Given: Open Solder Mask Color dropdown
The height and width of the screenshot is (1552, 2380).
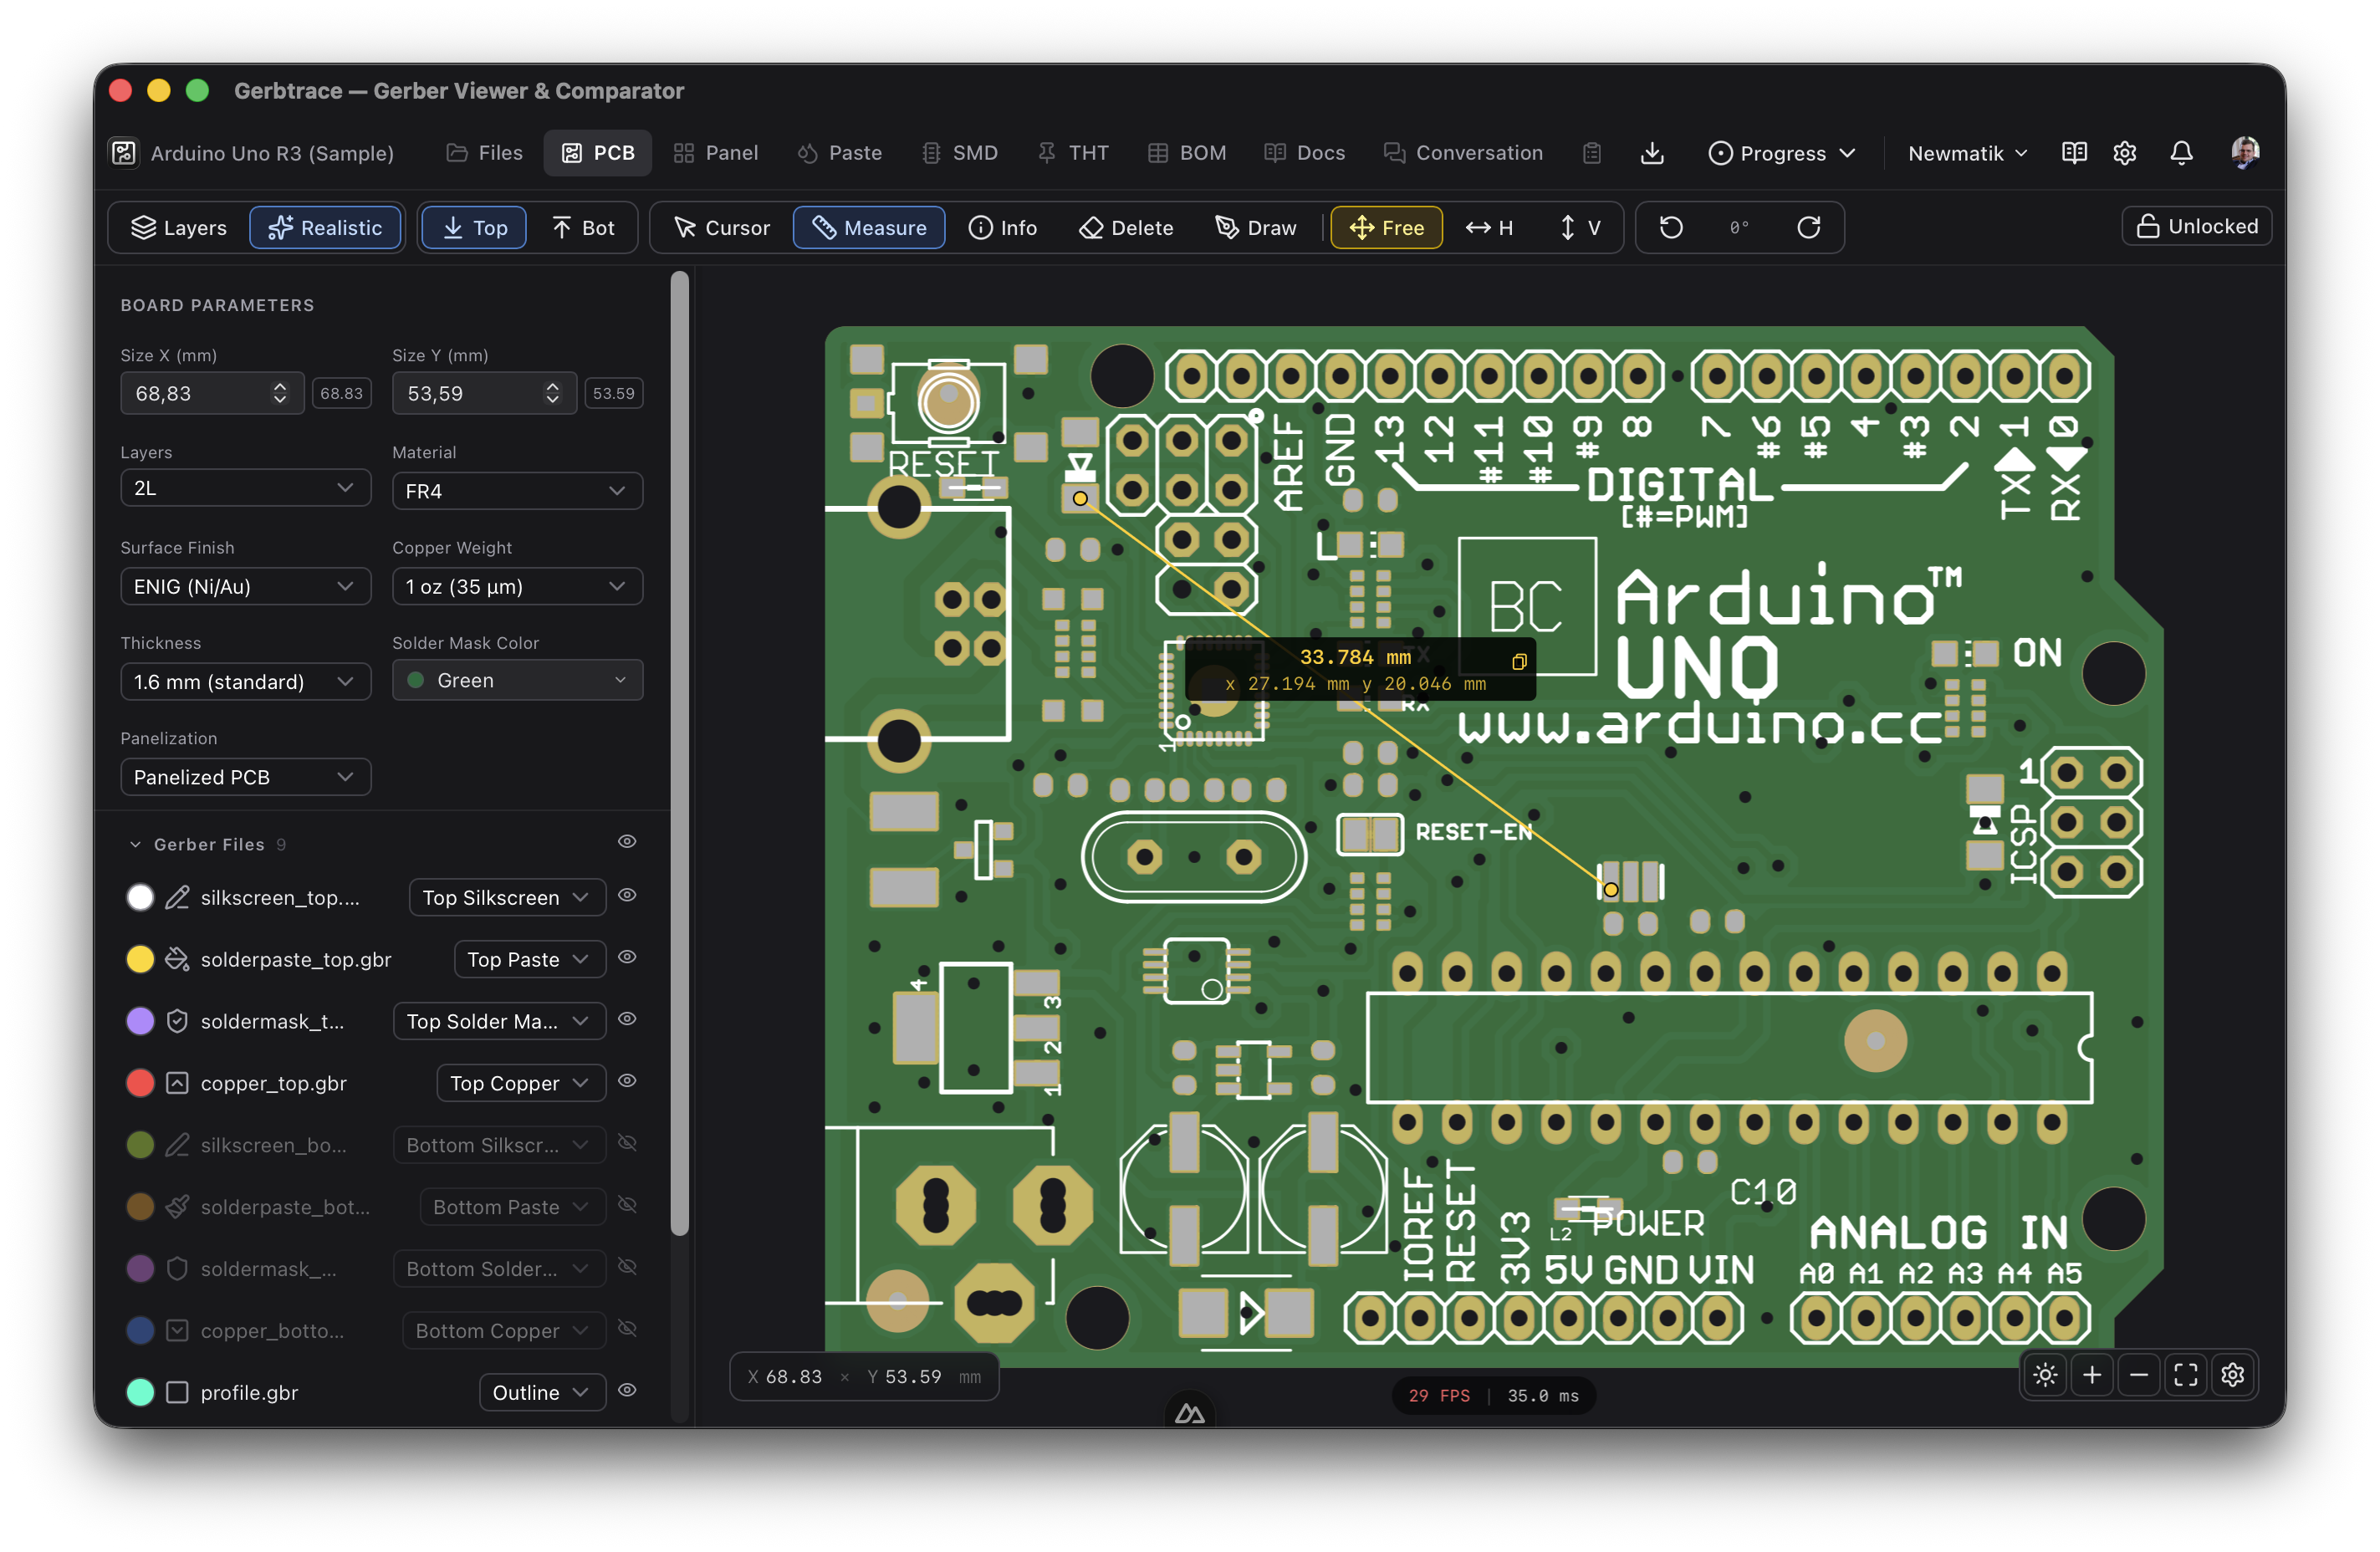Looking at the screenshot, I should 517,680.
